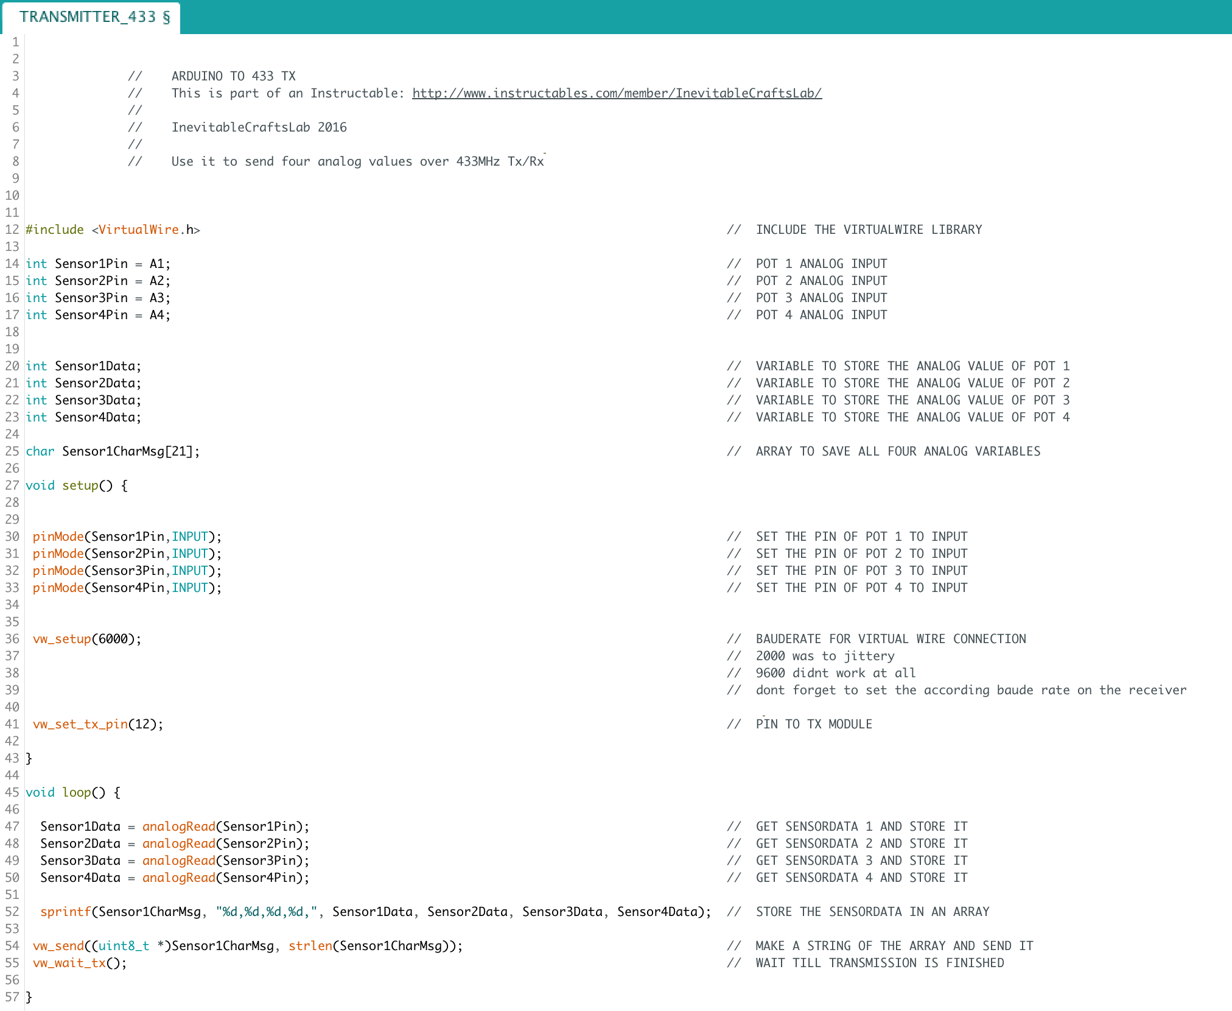Click the sprintf format string "%d,%d,%d,%d,"

[x=267, y=911]
